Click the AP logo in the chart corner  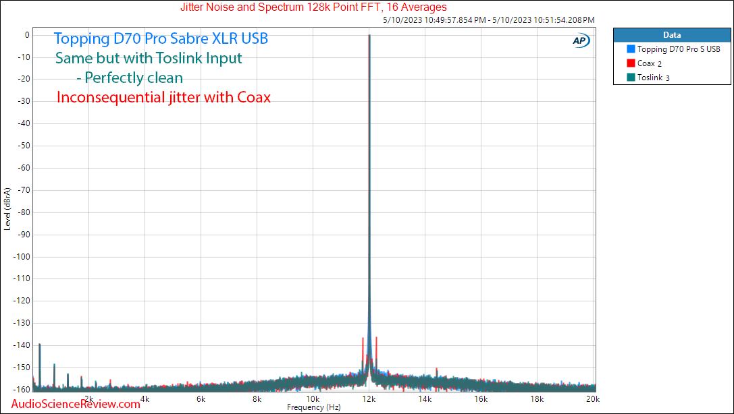(x=581, y=40)
